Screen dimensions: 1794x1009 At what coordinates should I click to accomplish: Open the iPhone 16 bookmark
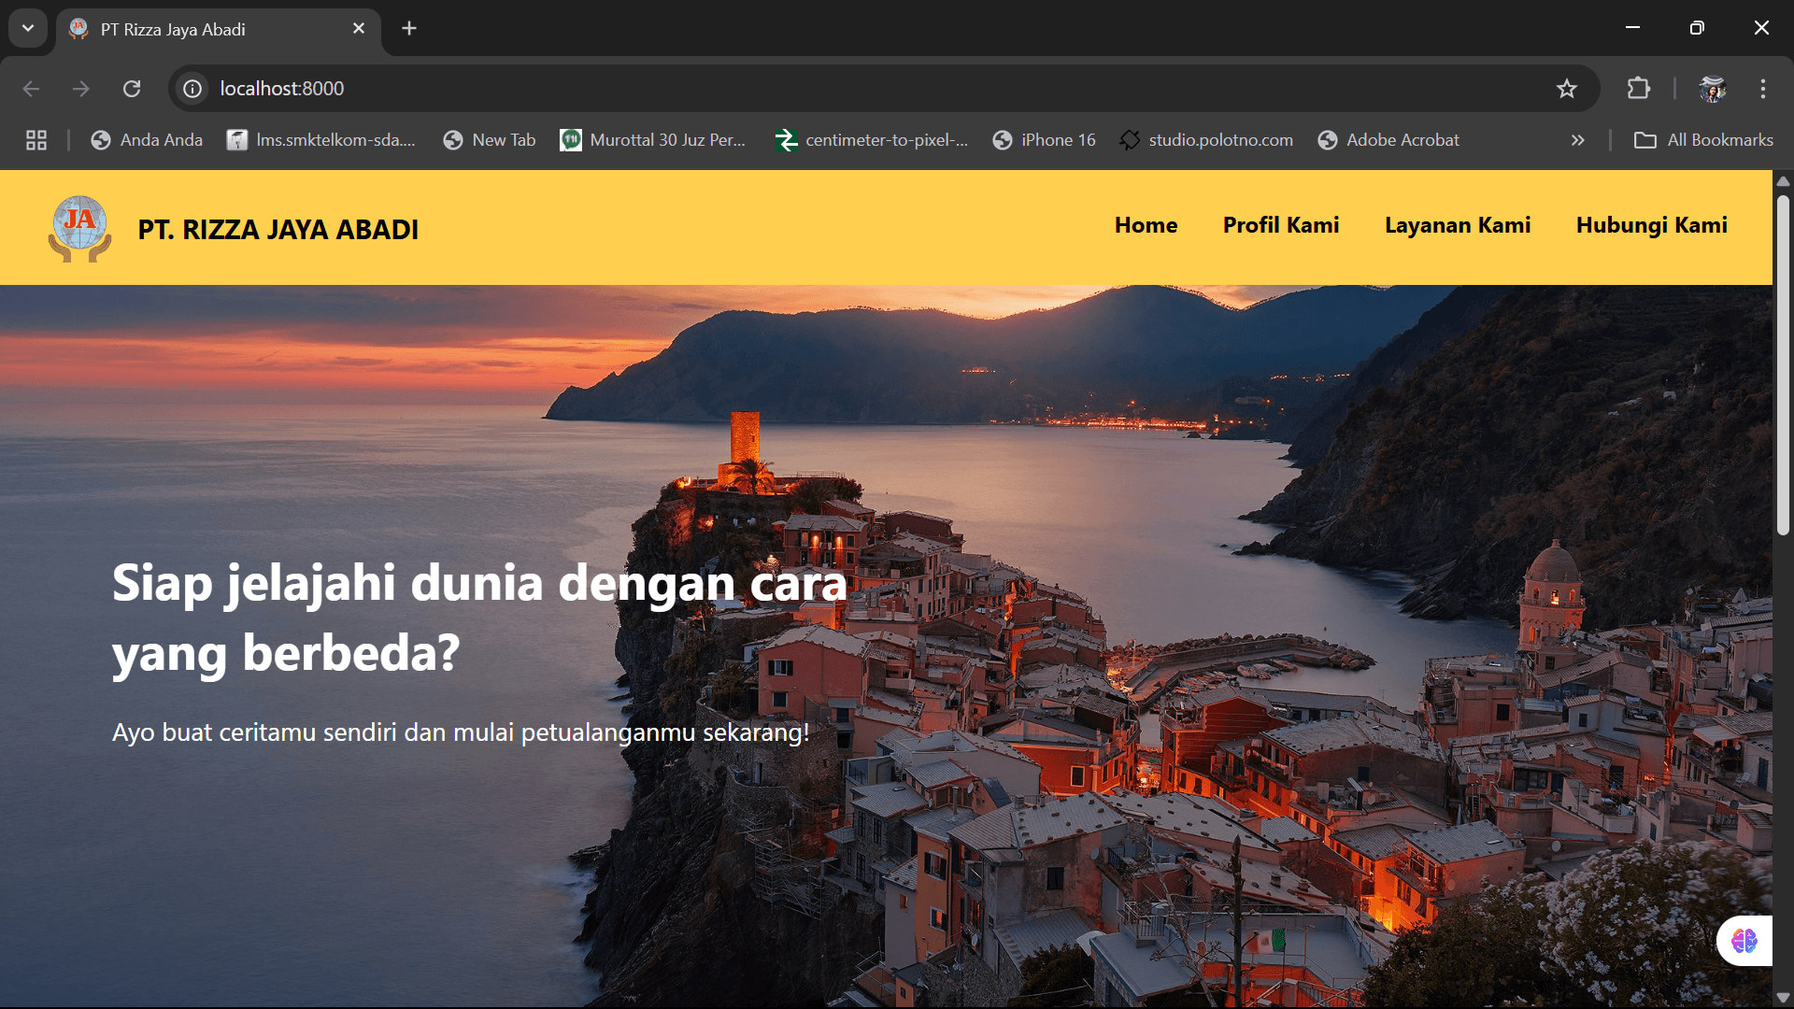[1044, 140]
